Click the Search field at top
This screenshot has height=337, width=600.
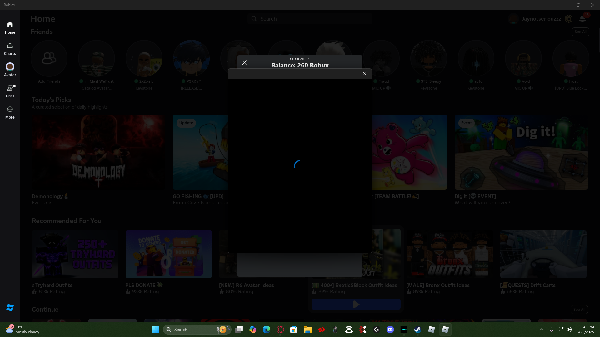[310, 19]
